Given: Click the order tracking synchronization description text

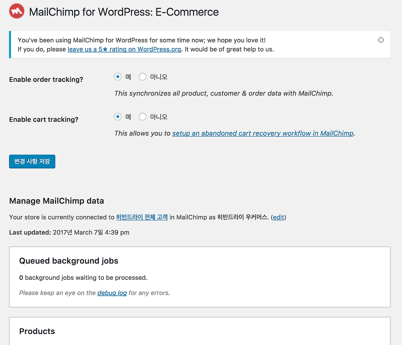Looking at the screenshot, I should coord(224,93).
